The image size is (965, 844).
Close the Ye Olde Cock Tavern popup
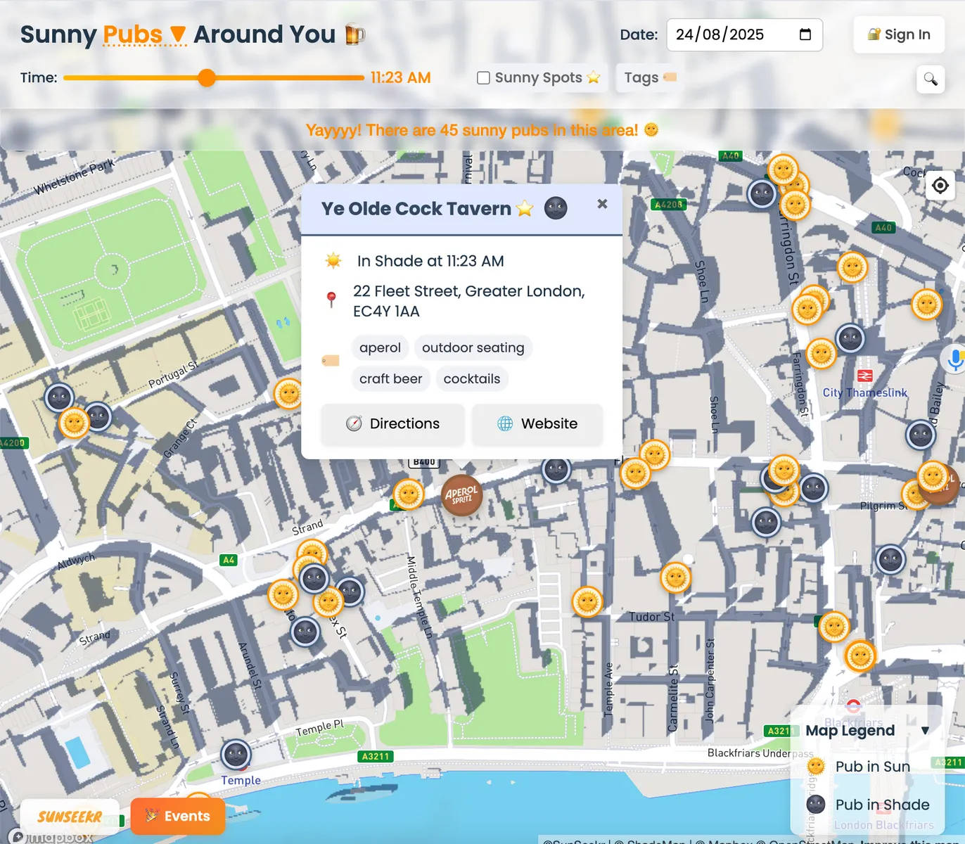coord(602,204)
